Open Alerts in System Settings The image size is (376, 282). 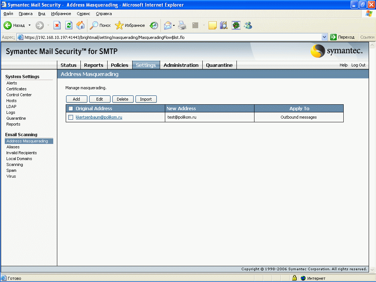click(12, 83)
